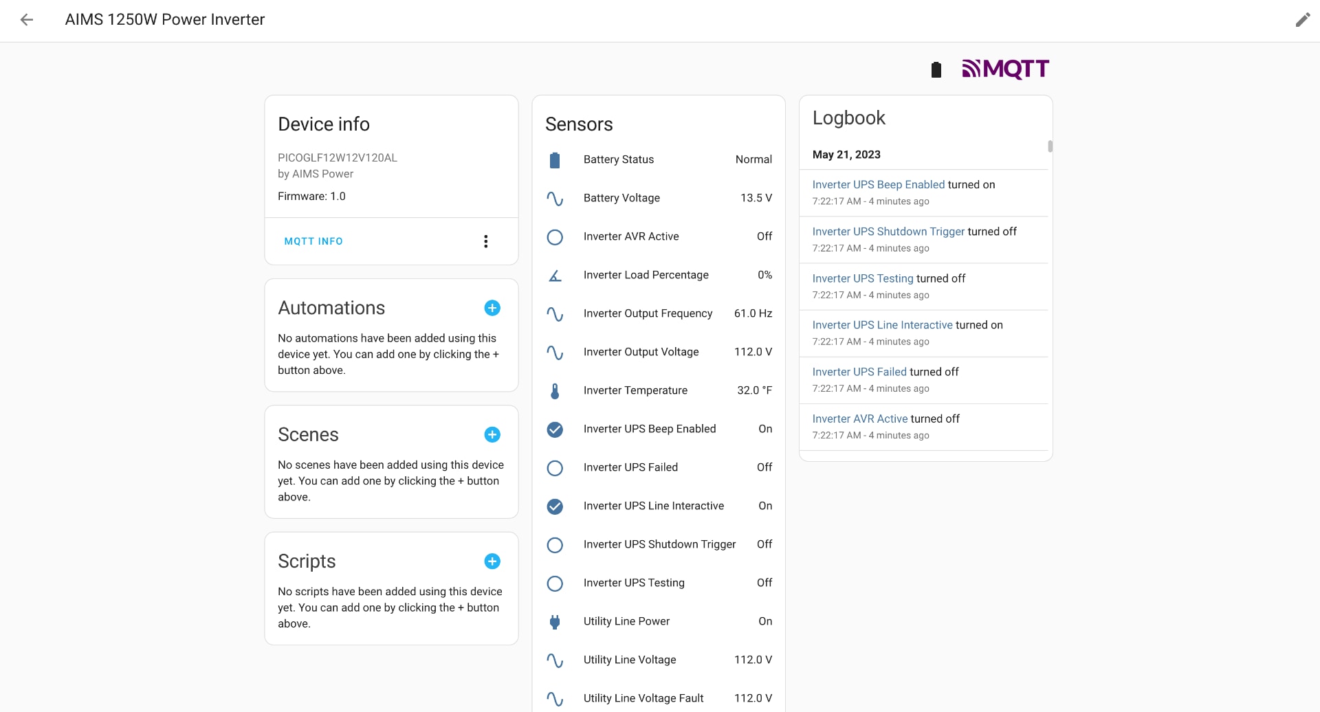Click the Inverter Temperature thermometer icon
The image size is (1320, 712).
pos(555,390)
